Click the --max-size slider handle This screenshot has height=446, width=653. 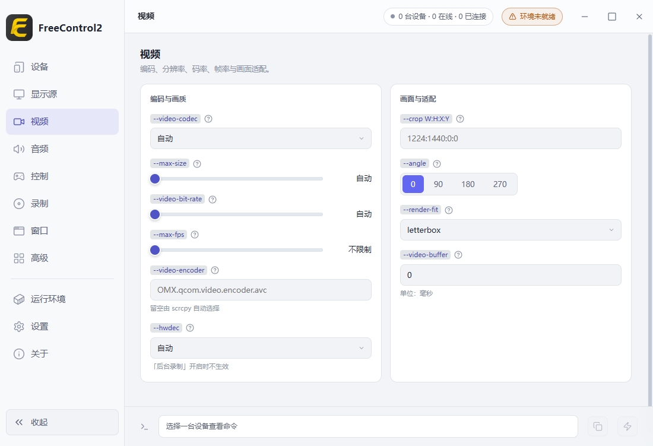155,179
